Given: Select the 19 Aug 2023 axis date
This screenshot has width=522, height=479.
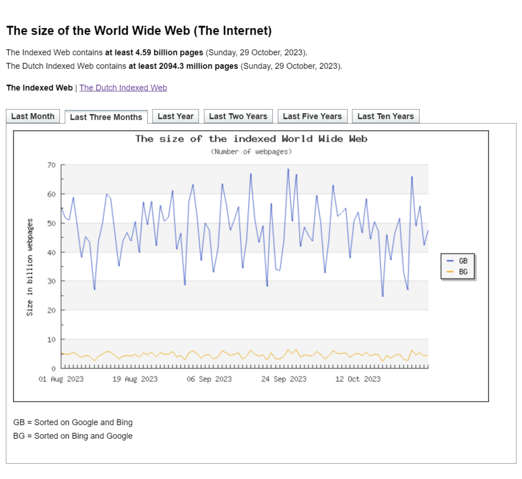Looking at the screenshot, I should [135, 379].
